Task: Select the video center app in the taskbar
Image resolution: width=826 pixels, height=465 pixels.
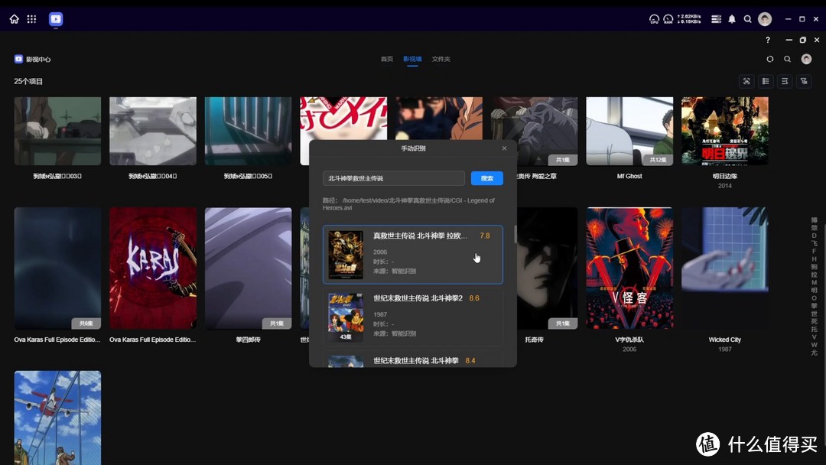Action: point(56,19)
